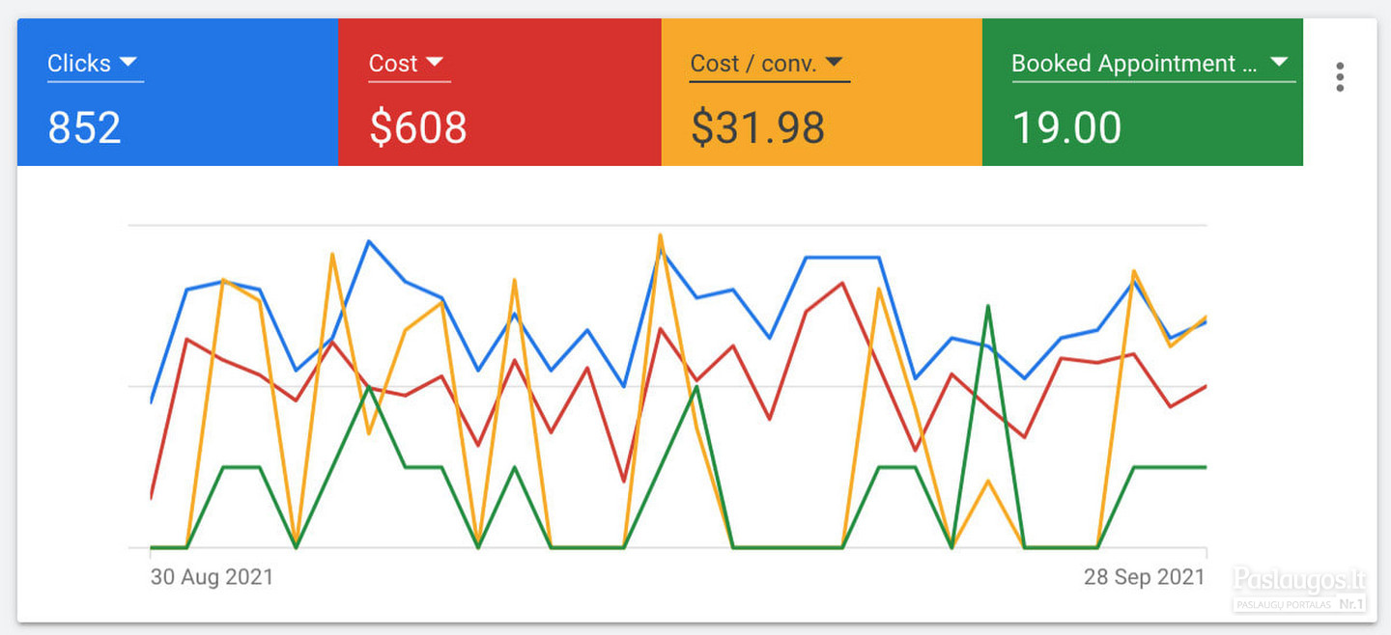Click the dropdown arrow beside Clicks

click(x=128, y=63)
